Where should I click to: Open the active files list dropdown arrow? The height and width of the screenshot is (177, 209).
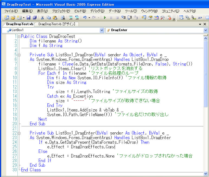point(200,24)
